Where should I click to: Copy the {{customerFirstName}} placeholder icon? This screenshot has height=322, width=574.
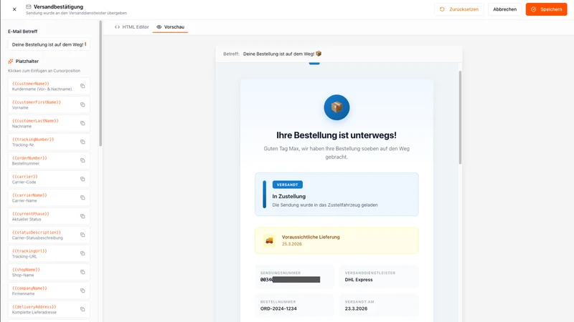pyautogui.click(x=83, y=104)
